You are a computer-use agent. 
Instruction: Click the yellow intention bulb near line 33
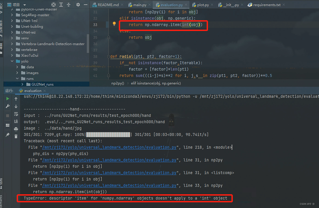(x=114, y=24)
